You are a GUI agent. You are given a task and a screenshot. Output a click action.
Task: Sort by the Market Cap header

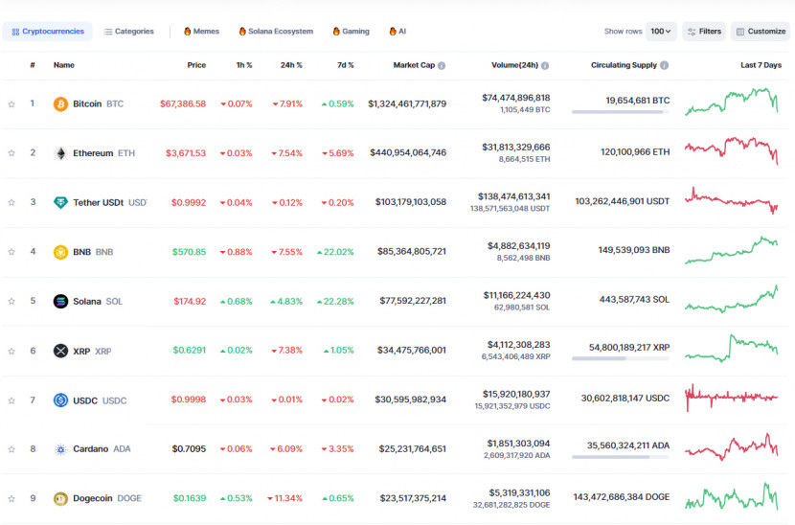[414, 65]
